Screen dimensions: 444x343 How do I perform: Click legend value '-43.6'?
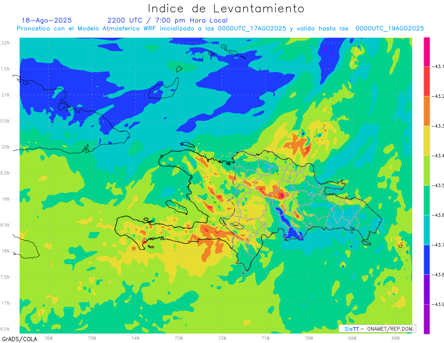point(438,215)
